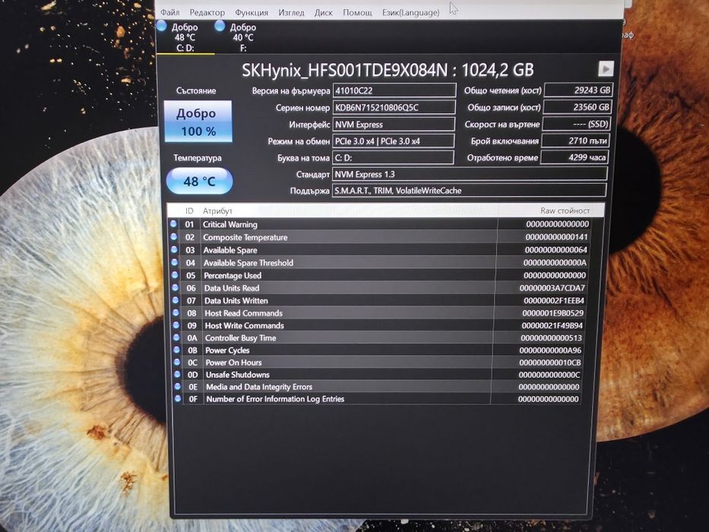The width and height of the screenshot is (709, 532).
Task: Click features field S.M.A.R.T., TRIM, VolatileWriteCache
Action: pyautogui.click(x=469, y=191)
